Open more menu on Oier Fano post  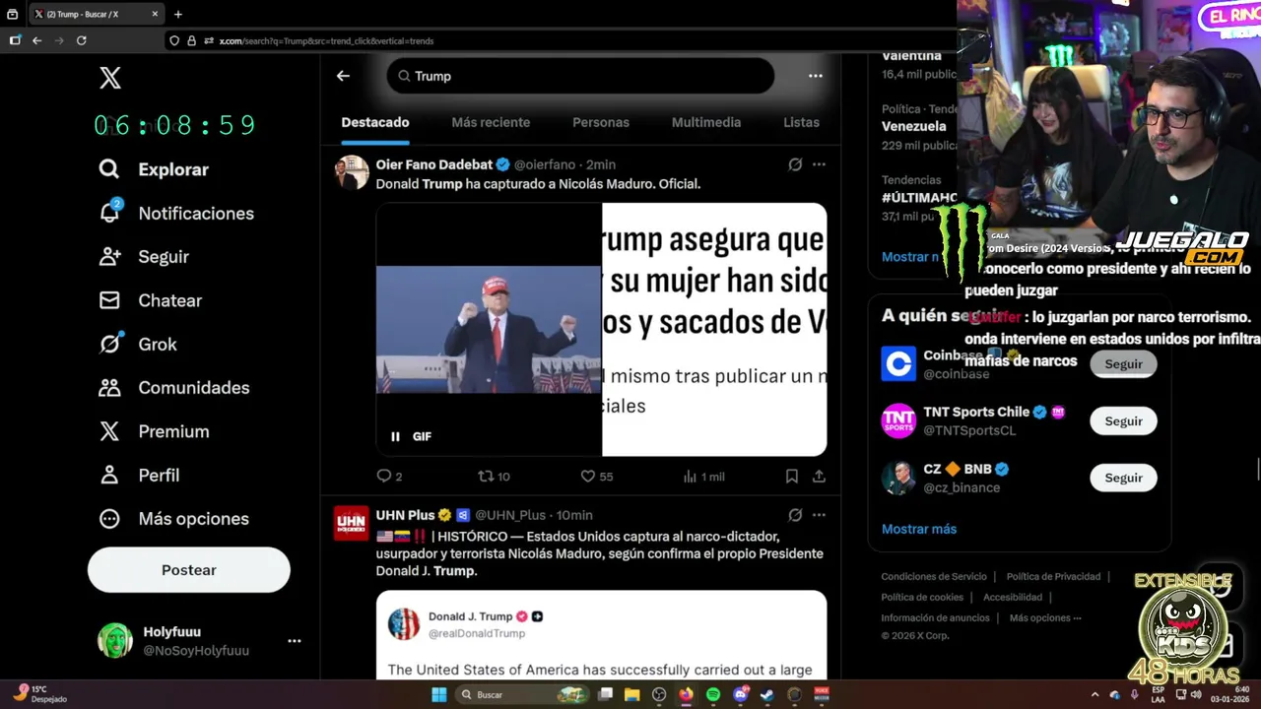[x=819, y=164]
